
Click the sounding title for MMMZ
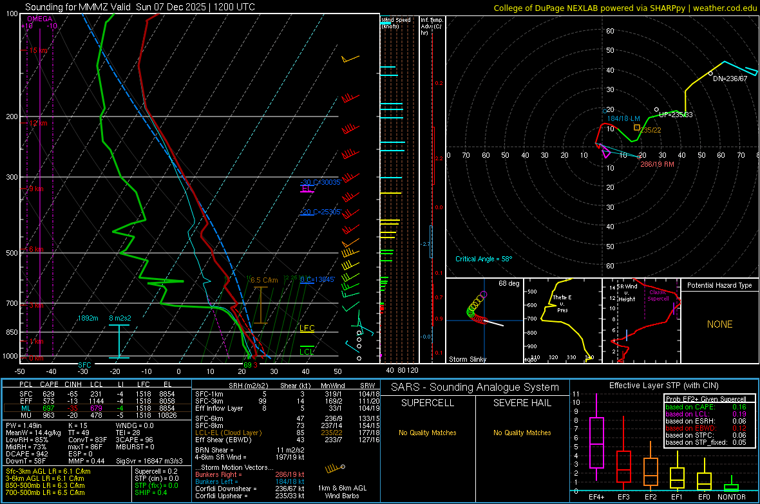click(140, 7)
